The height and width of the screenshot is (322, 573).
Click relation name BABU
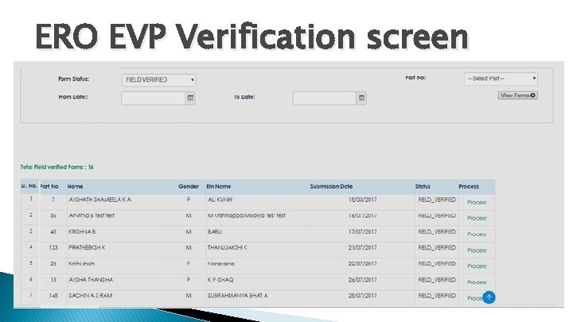click(x=215, y=232)
